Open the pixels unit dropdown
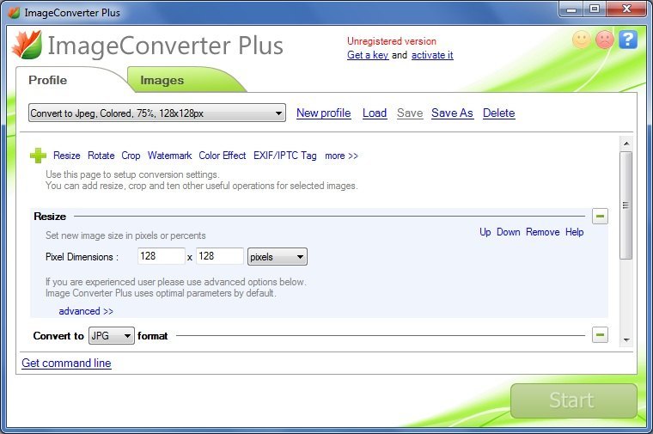Image resolution: width=653 pixels, height=434 pixels. click(x=278, y=257)
